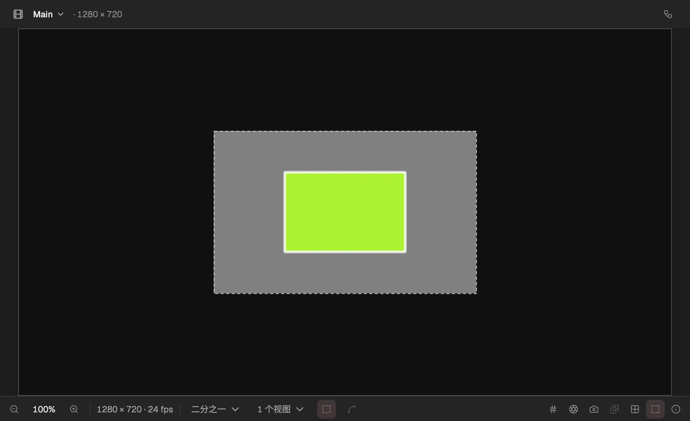Toggle the dashed transparency icon left of the info icon
The width and height of the screenshot is (690, 421).
click(655, 409)
